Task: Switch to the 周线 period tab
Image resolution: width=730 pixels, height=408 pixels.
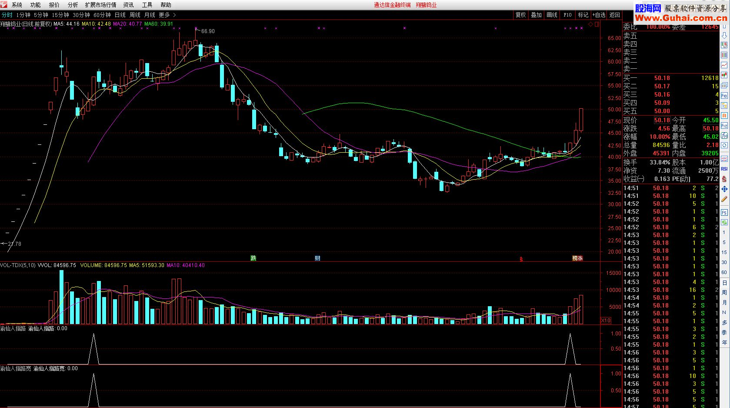Action: pyautogui.click(x=135, y=15)
